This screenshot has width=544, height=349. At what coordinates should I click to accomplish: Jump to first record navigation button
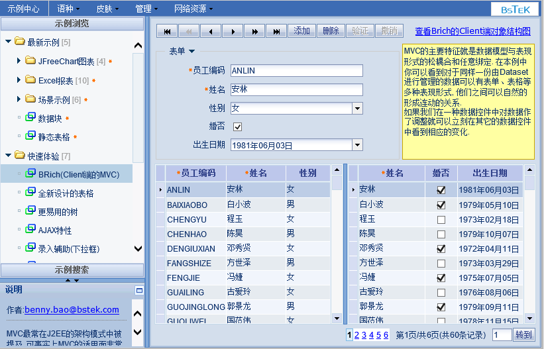(x=168, y=31)
